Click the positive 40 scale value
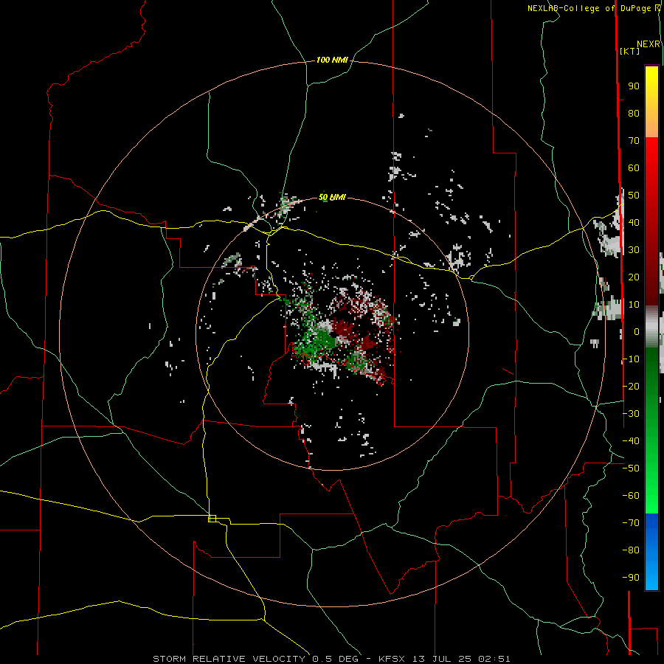Screen dimensions: 664x664 pos(634,222)
